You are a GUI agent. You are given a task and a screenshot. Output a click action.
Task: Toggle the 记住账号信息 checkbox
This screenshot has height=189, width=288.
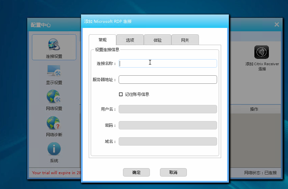point(121,95)
